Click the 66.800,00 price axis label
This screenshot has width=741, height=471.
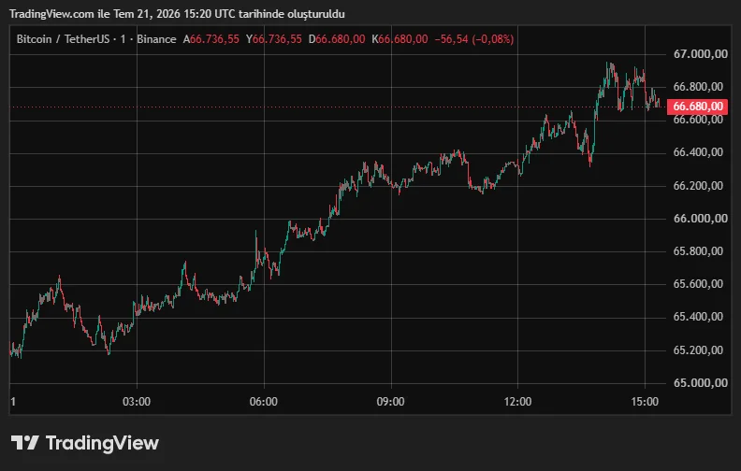(x=698, y=87)
